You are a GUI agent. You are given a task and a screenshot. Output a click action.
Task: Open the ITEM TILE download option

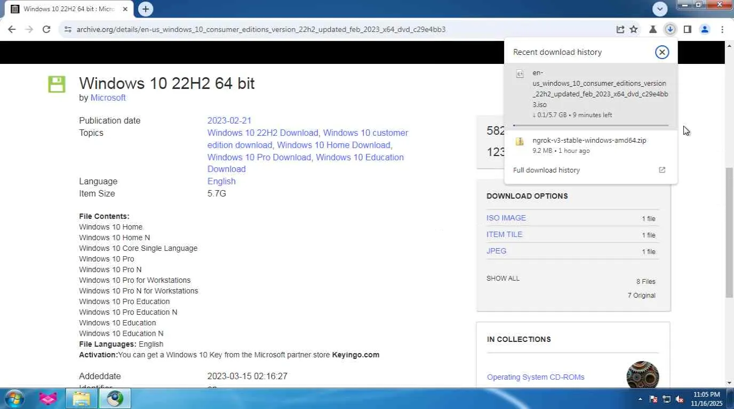click(504, 235)
